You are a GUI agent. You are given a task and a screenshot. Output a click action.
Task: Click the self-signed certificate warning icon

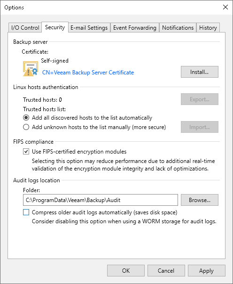point(31,69)
